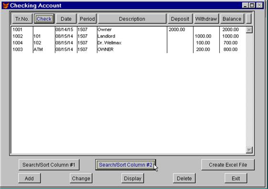Click the Deposit column header

click(180, 19)
